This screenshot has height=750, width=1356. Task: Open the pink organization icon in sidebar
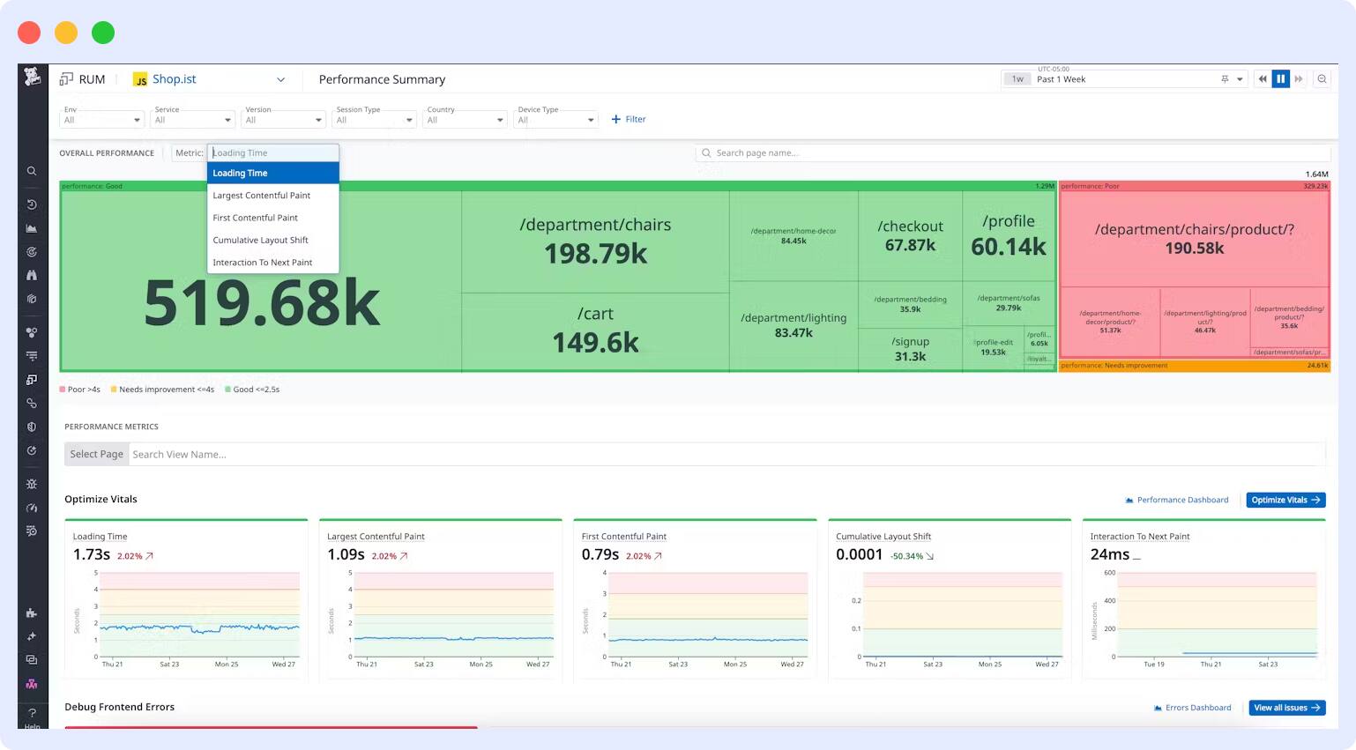coord(32,684)
